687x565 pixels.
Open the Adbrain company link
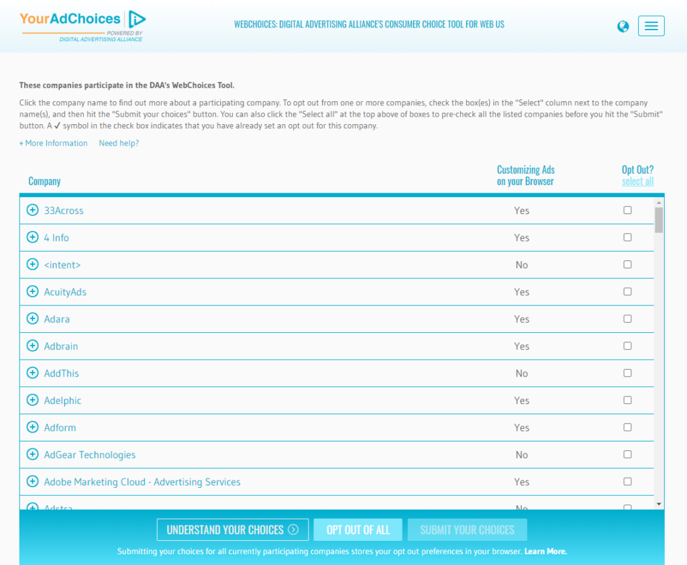61,346
